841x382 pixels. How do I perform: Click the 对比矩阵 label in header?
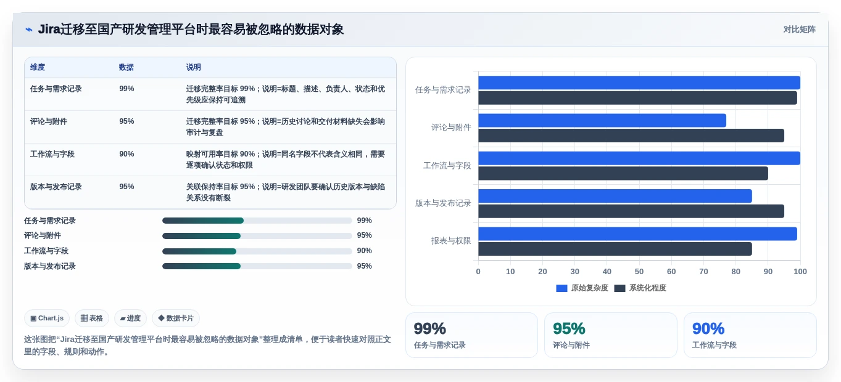[x=799, y=30]
